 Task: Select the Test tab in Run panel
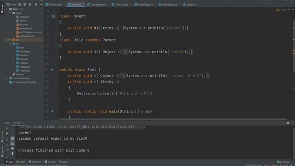tap(19, 123)
